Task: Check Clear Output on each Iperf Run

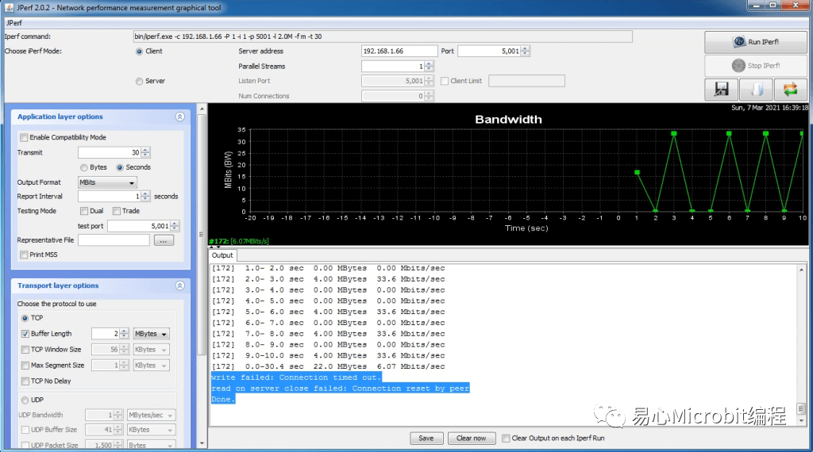Action: [x=505, y=438]
